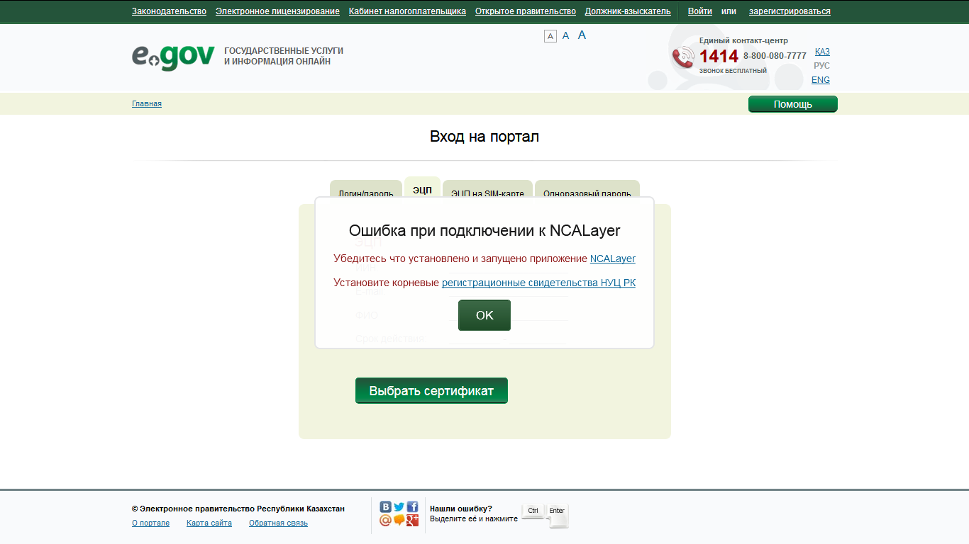The height and width of the screenshot is (544, 969).
Task: Open Электронное лицензирование link
Action: point(277,11)
